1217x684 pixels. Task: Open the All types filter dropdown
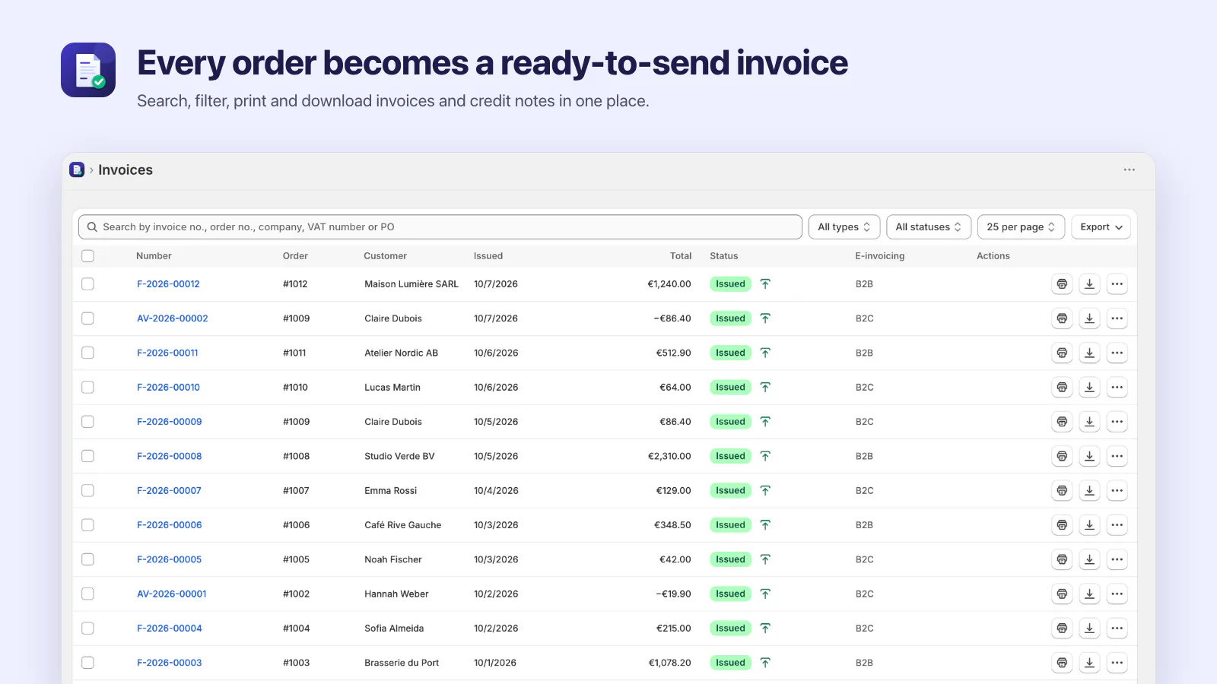pos(844,227)
